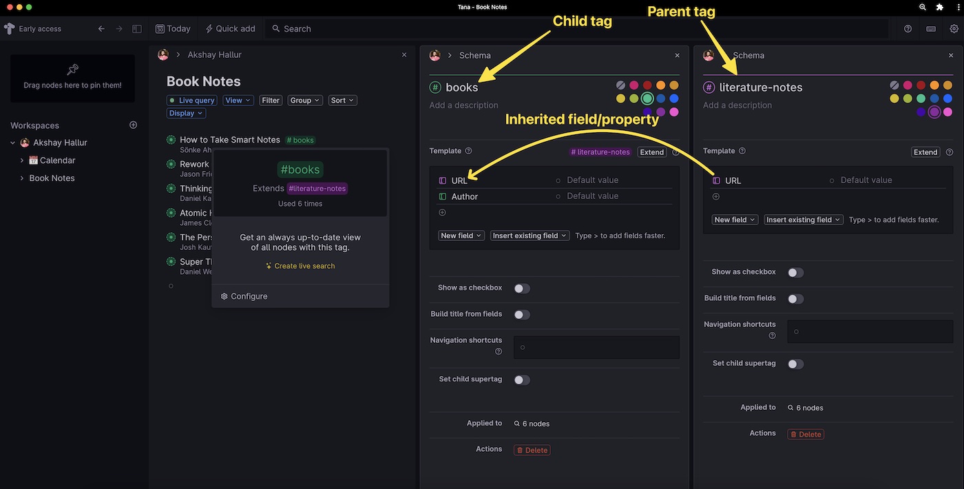Screen dimensions: 964x489
Task: Click the help question mark icon
Action: (x=908, y=29)
